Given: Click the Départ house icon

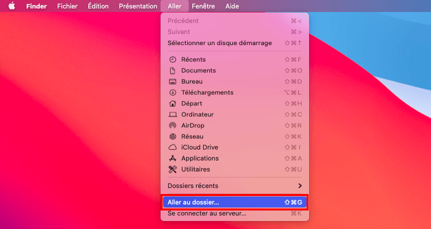Looking at the screenshot, I should coord(173,103).
